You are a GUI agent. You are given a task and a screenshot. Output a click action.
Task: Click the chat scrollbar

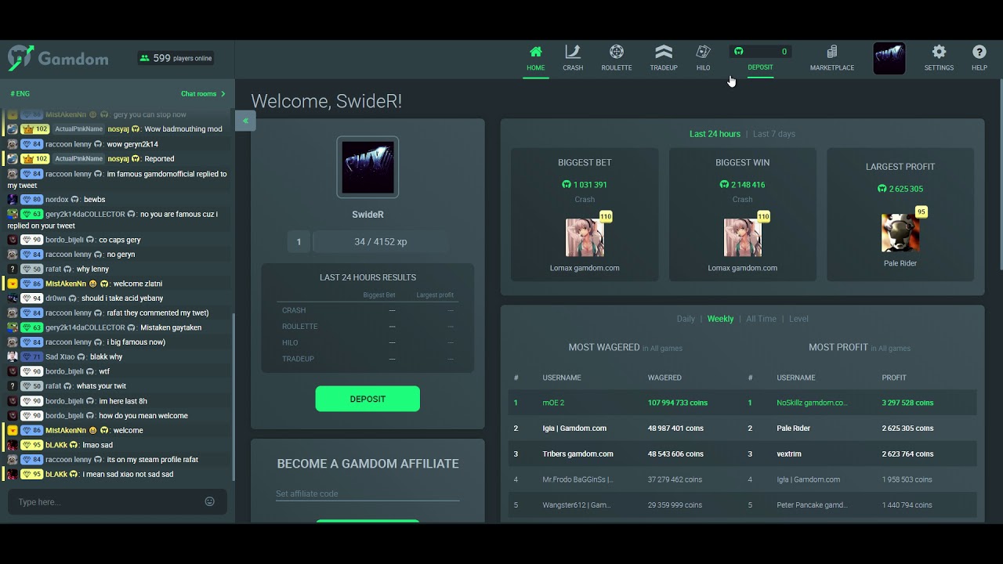tap(233, 396)
